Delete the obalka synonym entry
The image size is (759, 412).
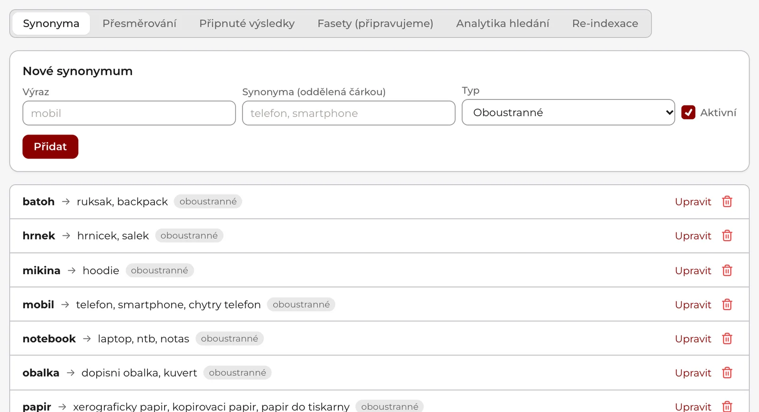pos(727,373)
